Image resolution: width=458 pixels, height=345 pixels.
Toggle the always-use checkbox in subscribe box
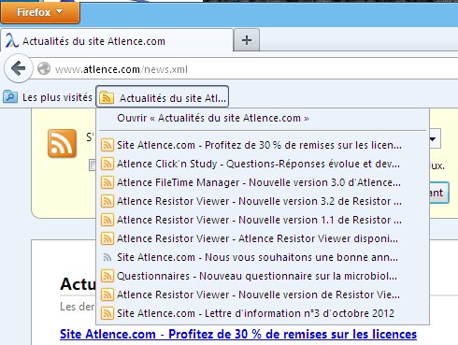coord(93,165)
